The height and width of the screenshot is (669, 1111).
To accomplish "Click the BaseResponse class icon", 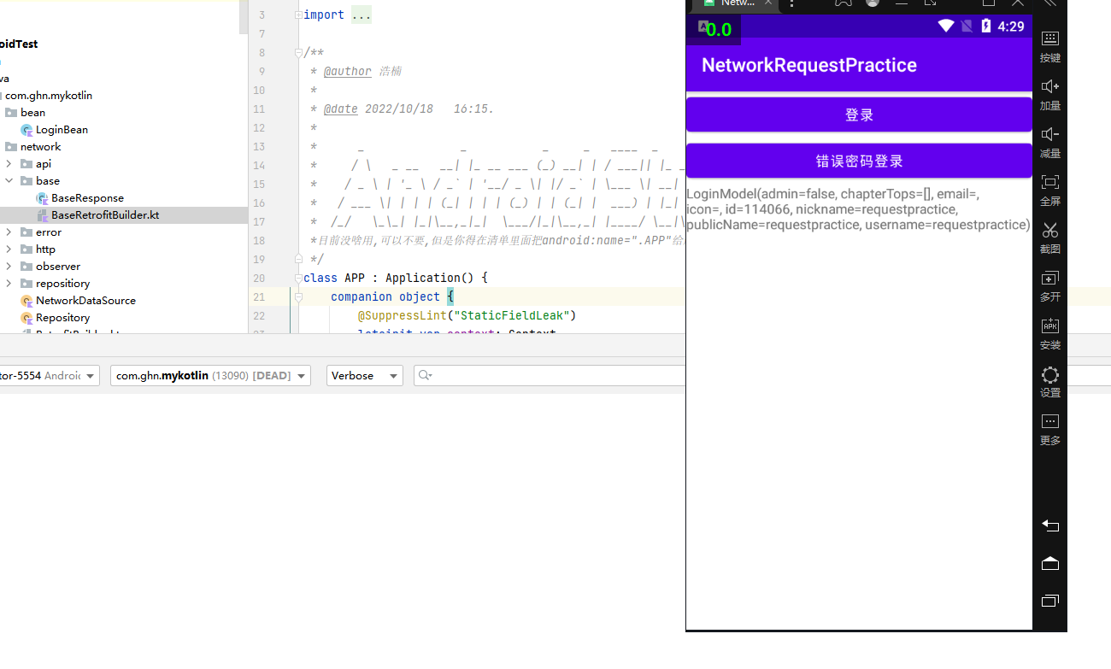I will pos(42,198).
